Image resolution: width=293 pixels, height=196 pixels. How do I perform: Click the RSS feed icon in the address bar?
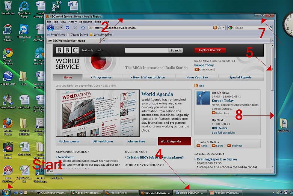click(215, 28)
